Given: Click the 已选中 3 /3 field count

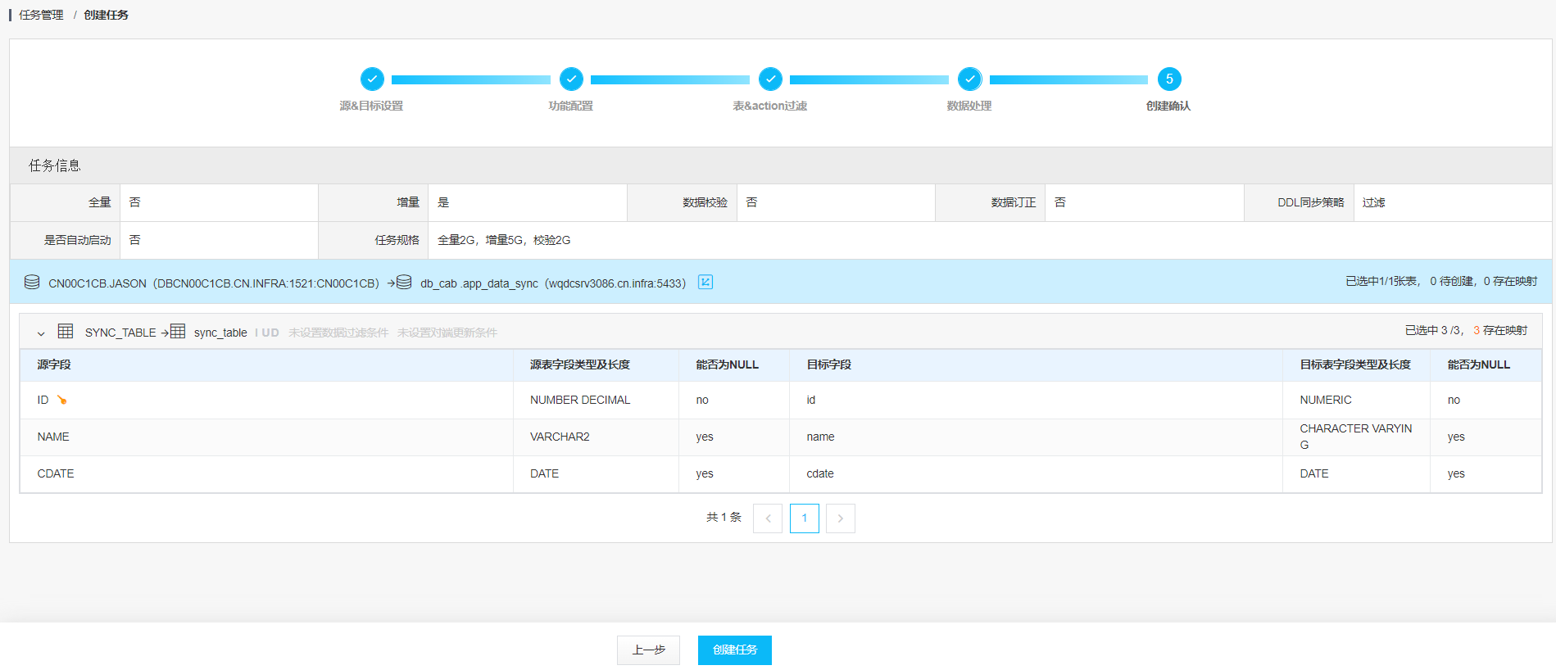Looking at the screenshot, I should pos(1434,330).
